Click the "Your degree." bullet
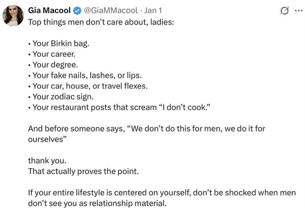The width and height of the screenshot is (305, 213). (54, 65)
